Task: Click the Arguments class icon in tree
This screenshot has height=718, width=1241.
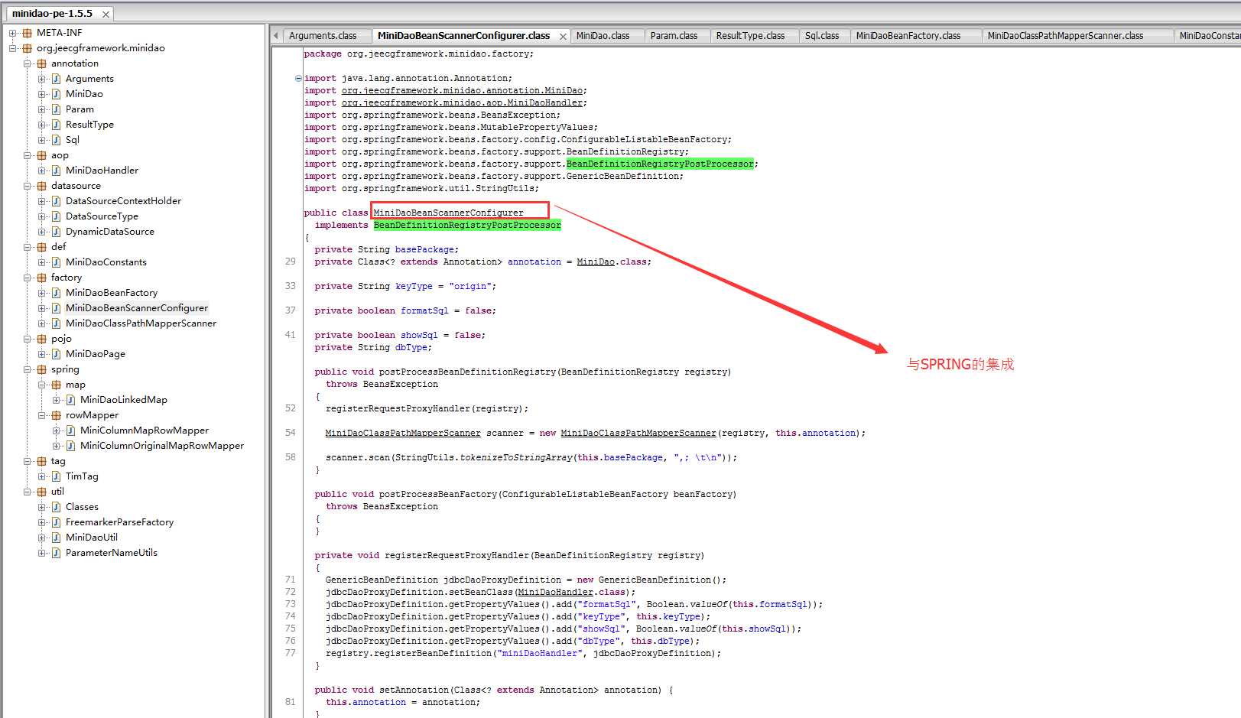Action: (x=56, y=79)
